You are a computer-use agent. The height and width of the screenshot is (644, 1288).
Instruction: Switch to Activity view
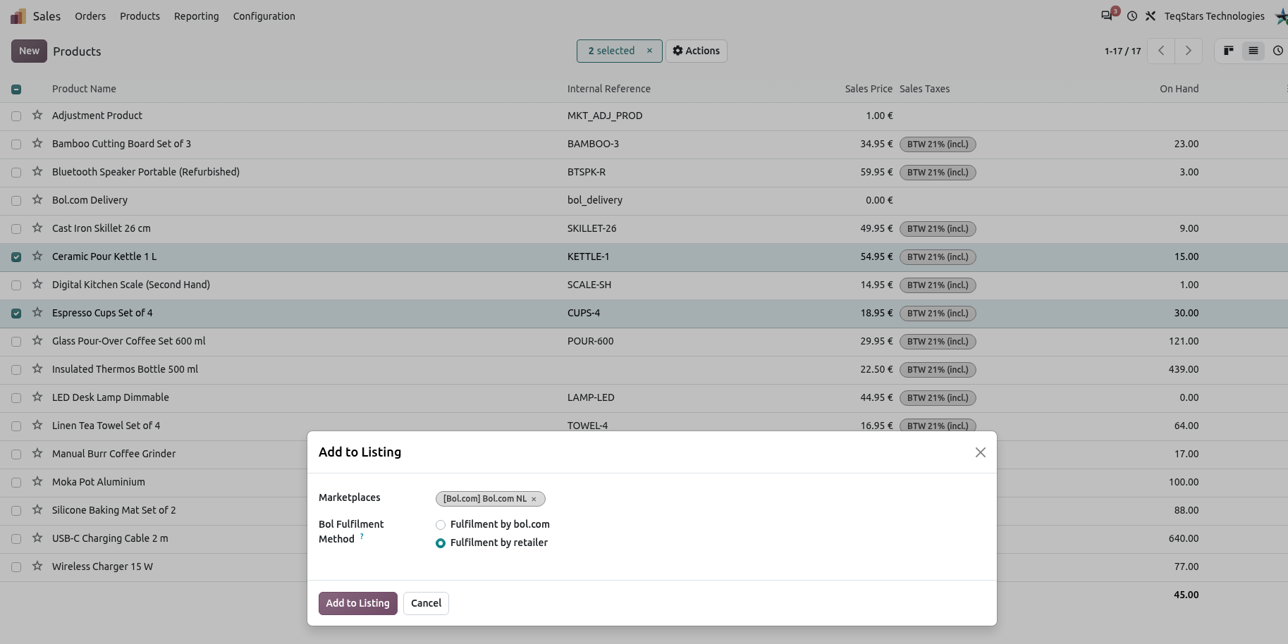click(x=1278, y=51)
